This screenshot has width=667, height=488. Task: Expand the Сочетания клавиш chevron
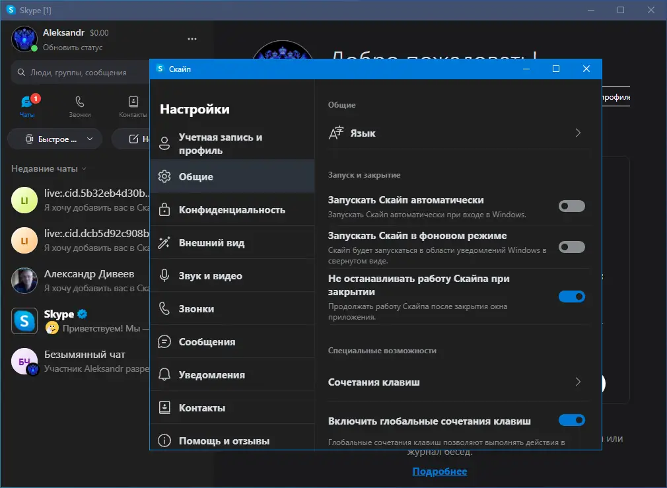578,382
